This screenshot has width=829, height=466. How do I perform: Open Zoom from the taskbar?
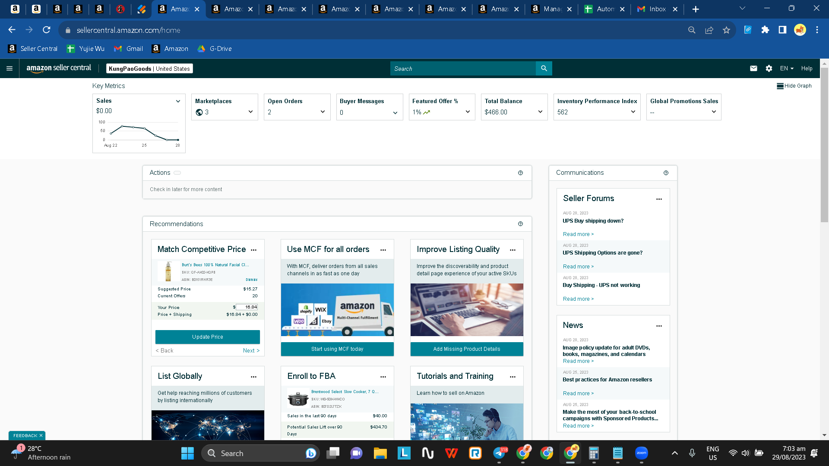(x=642, y=453)
